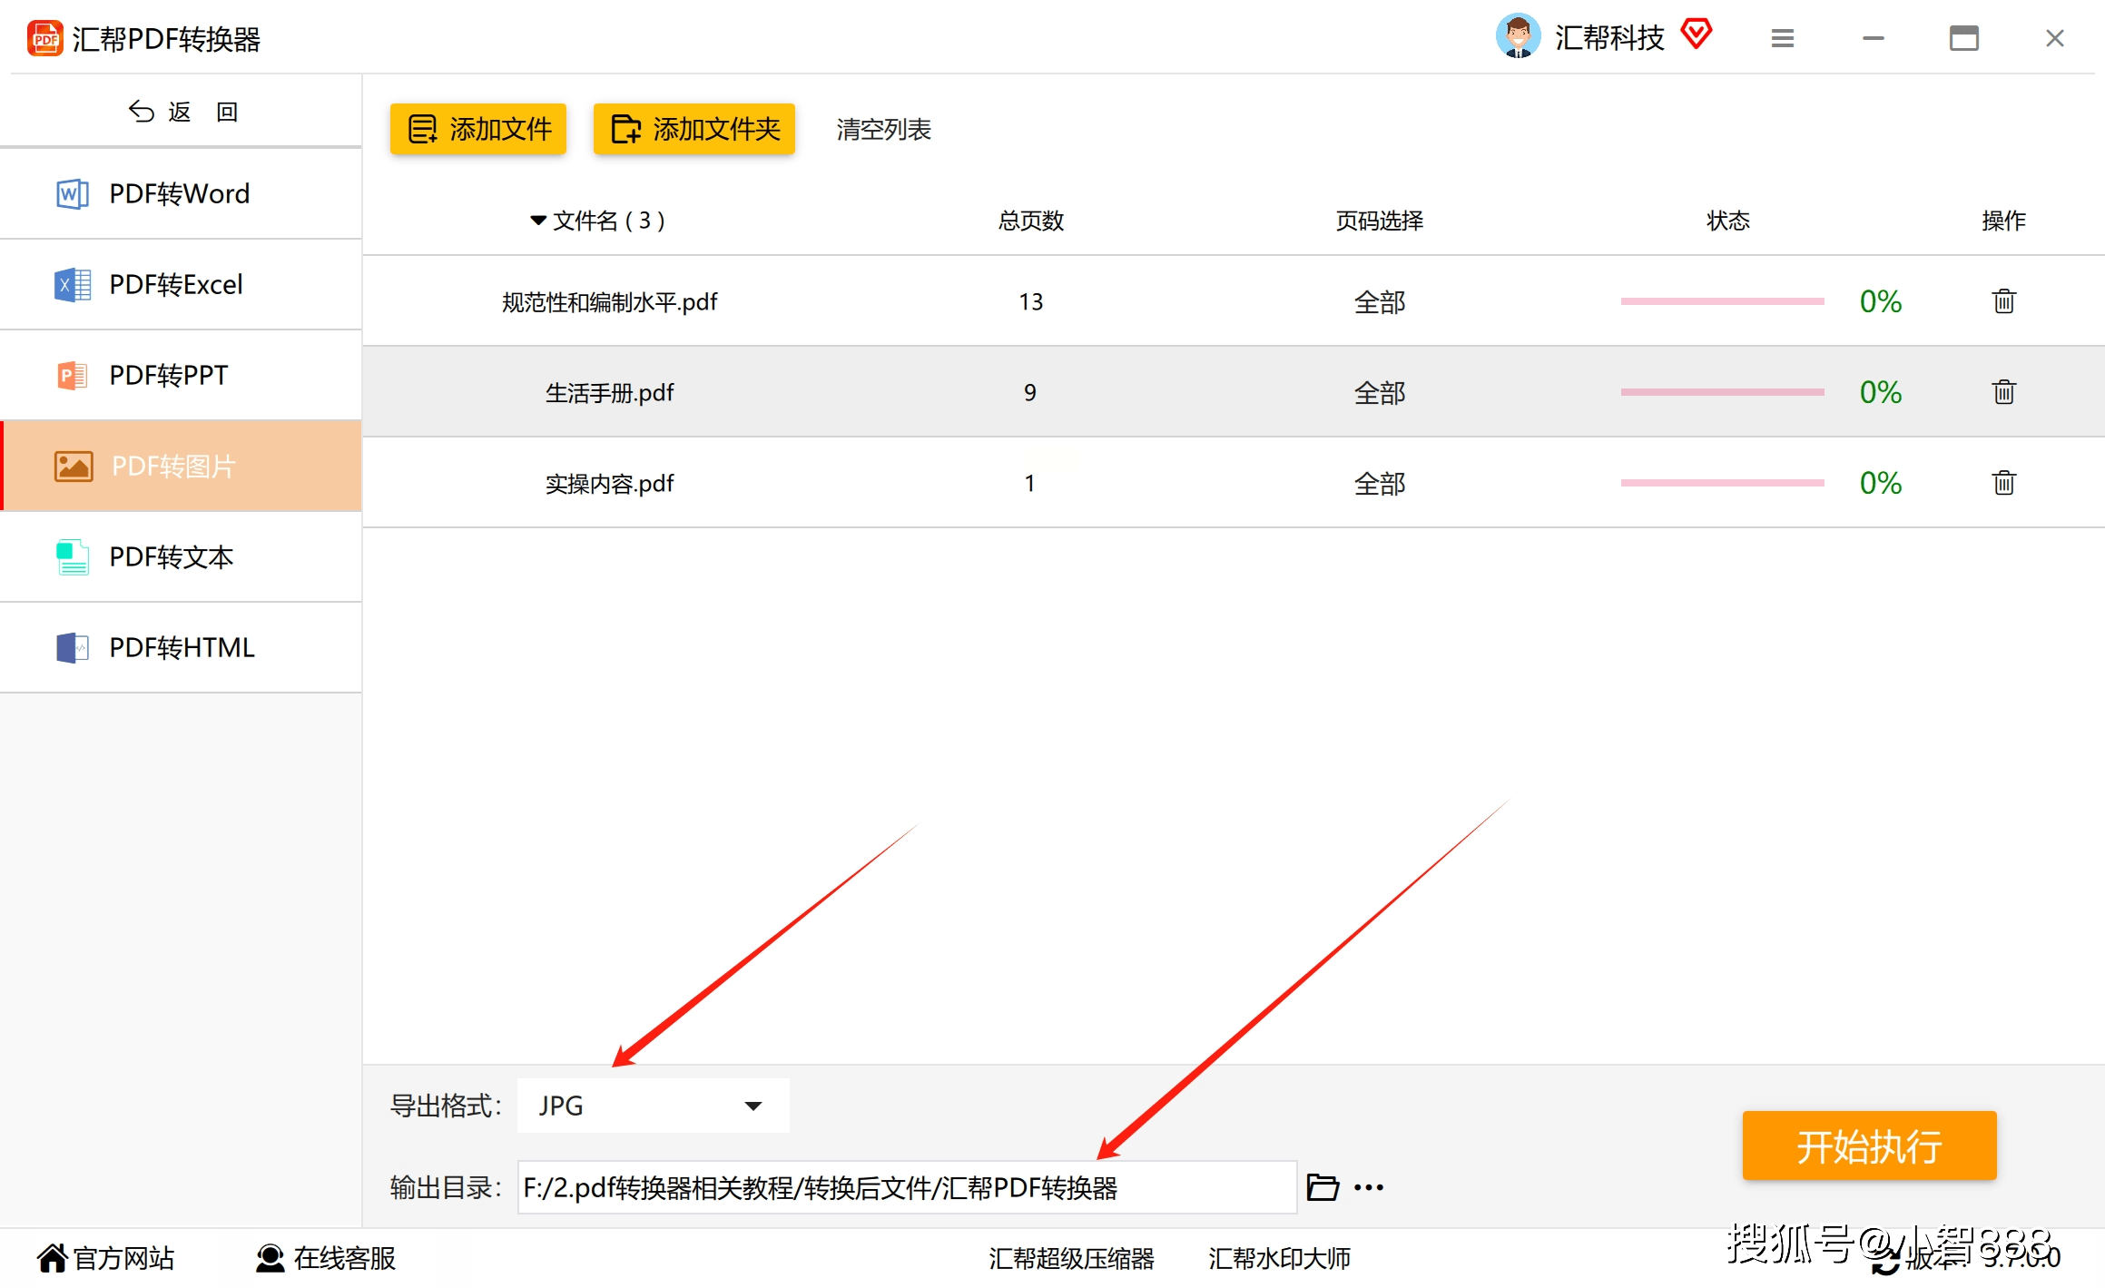Click the 汇帮科技 account name
The height and width of the screenshot is (1288, 2105).
click(1609, 37)
